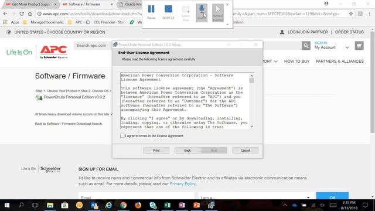Click the license text scroll-up arrow
375x211 pixels.
click(251, 76)
